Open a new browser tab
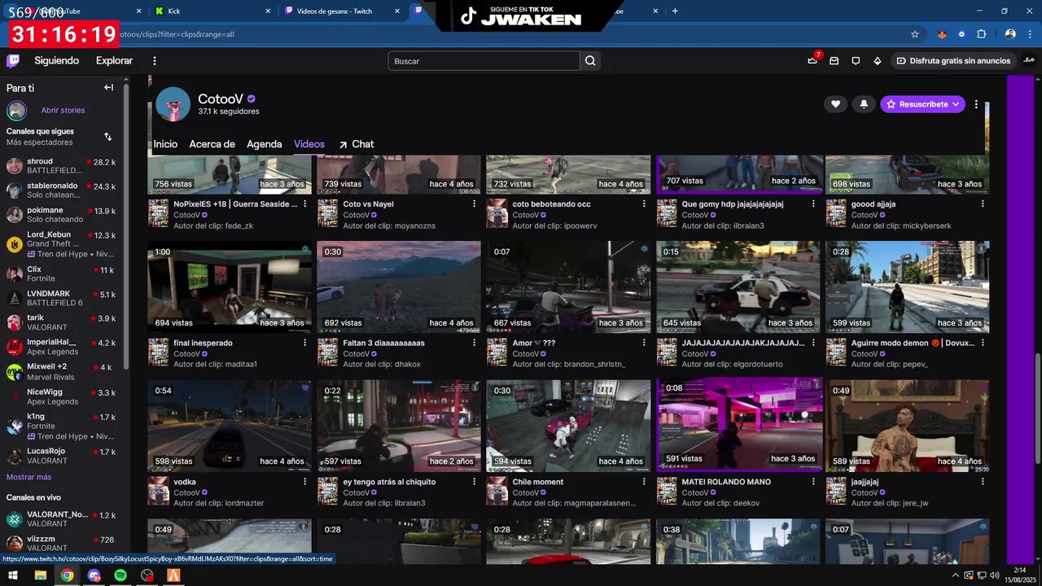Image resolution: width=1042 pixels, height=586 pixels. (675, 11)
